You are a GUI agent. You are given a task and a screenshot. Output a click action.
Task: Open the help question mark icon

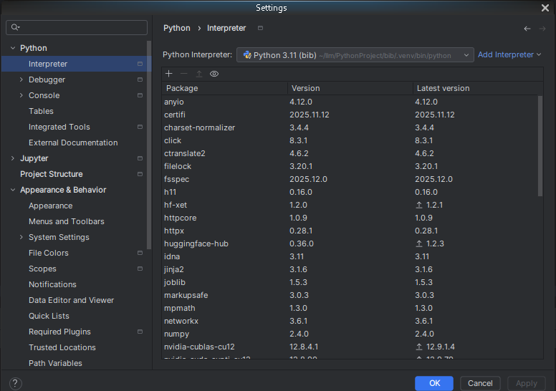tap(16, 384)
